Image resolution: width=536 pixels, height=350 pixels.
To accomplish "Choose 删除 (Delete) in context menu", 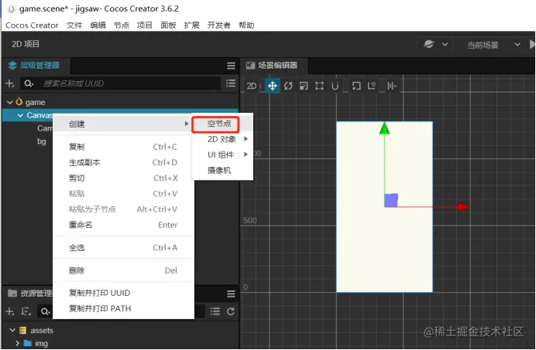I will point(123,270).
